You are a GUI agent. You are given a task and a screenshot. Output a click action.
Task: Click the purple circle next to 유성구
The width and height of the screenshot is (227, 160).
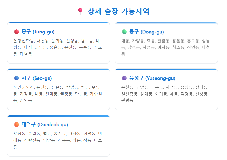pos(124,78)
